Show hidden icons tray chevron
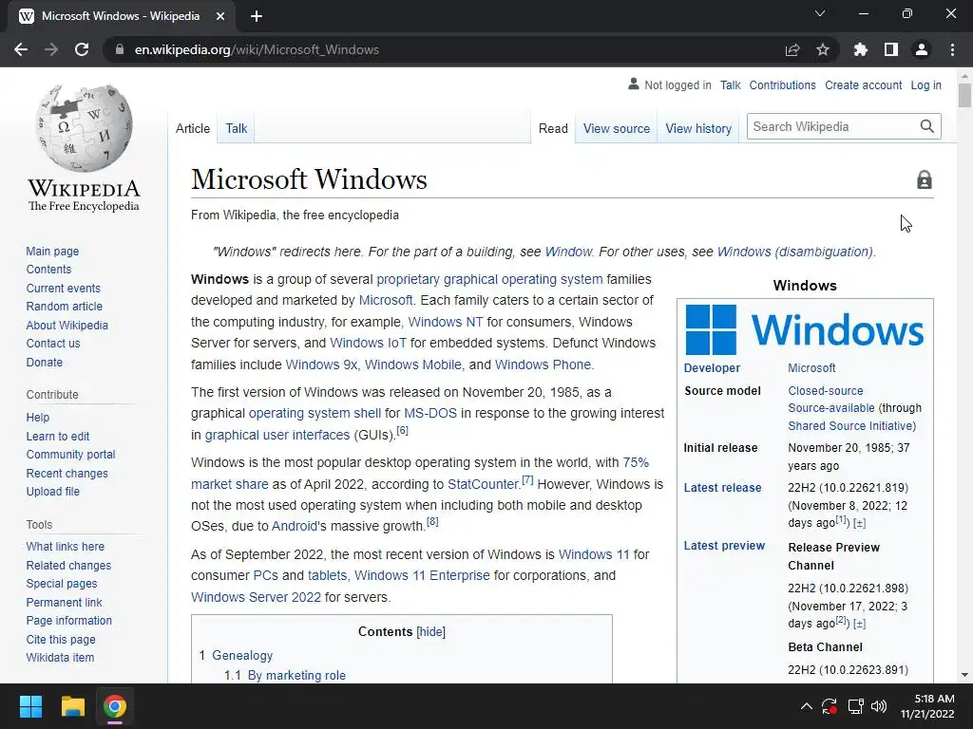973x729 pixels. point(806,706)
